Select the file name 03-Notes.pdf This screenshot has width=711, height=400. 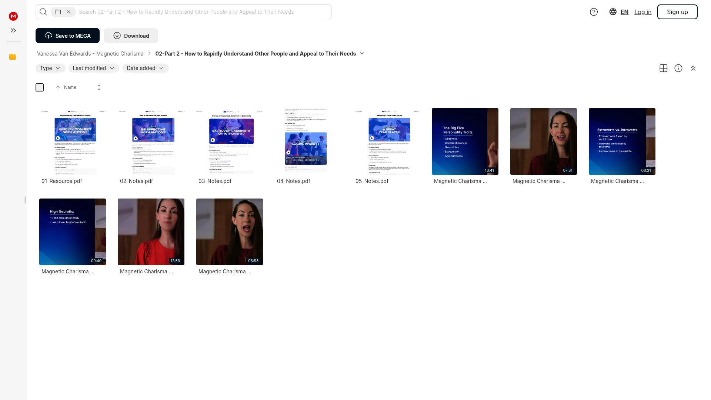[215, 181]
